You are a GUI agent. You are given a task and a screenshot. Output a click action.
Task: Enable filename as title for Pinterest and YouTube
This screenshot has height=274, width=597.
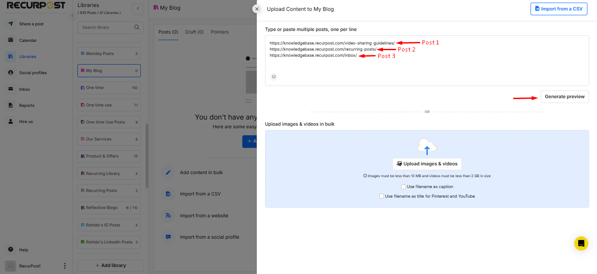click(x=381, y=196)
